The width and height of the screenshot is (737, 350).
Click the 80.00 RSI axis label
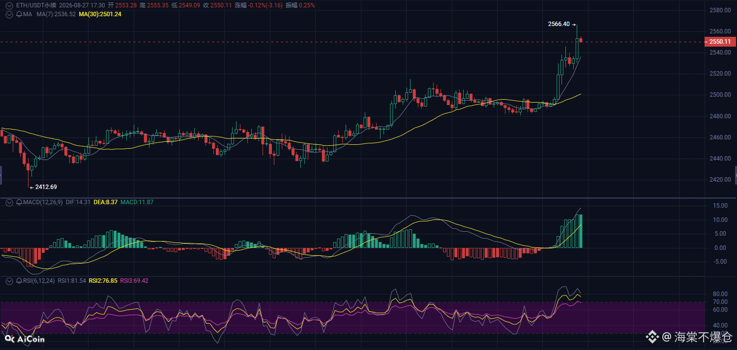(720, 294)
